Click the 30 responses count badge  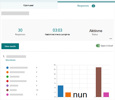(93, 6)
